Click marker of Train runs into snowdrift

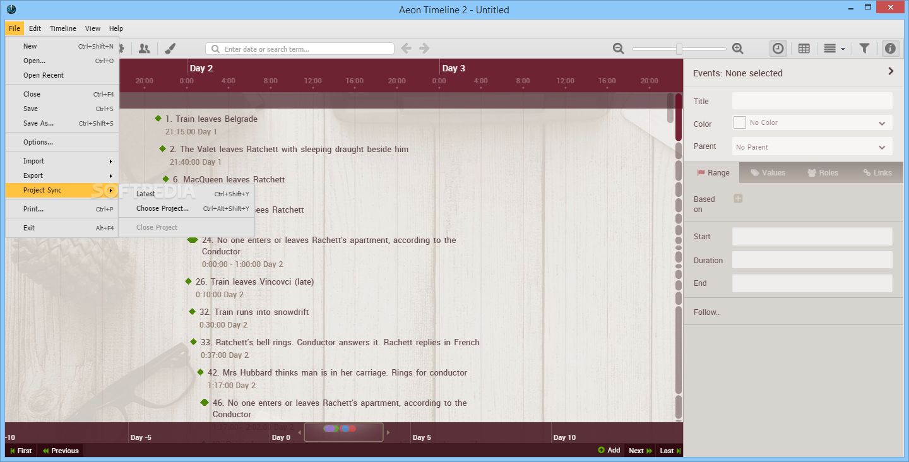tap(192, 311)
